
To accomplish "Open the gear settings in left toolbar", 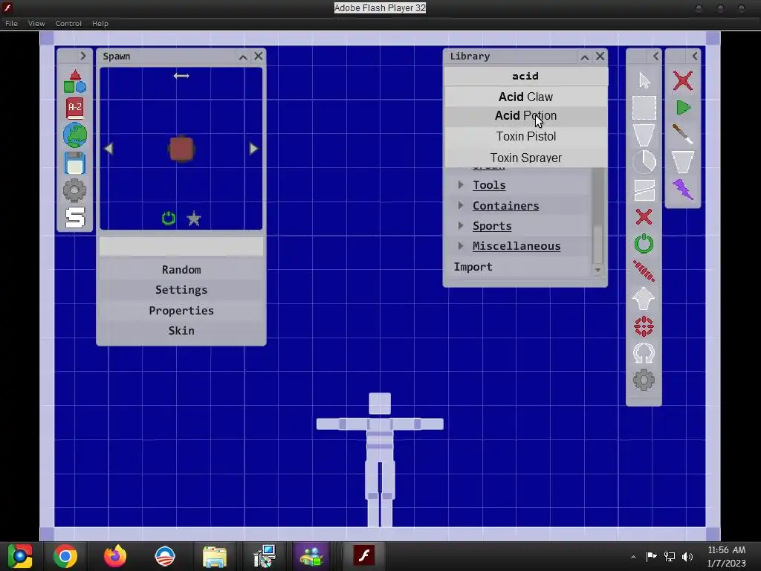I will click(75, 190).
